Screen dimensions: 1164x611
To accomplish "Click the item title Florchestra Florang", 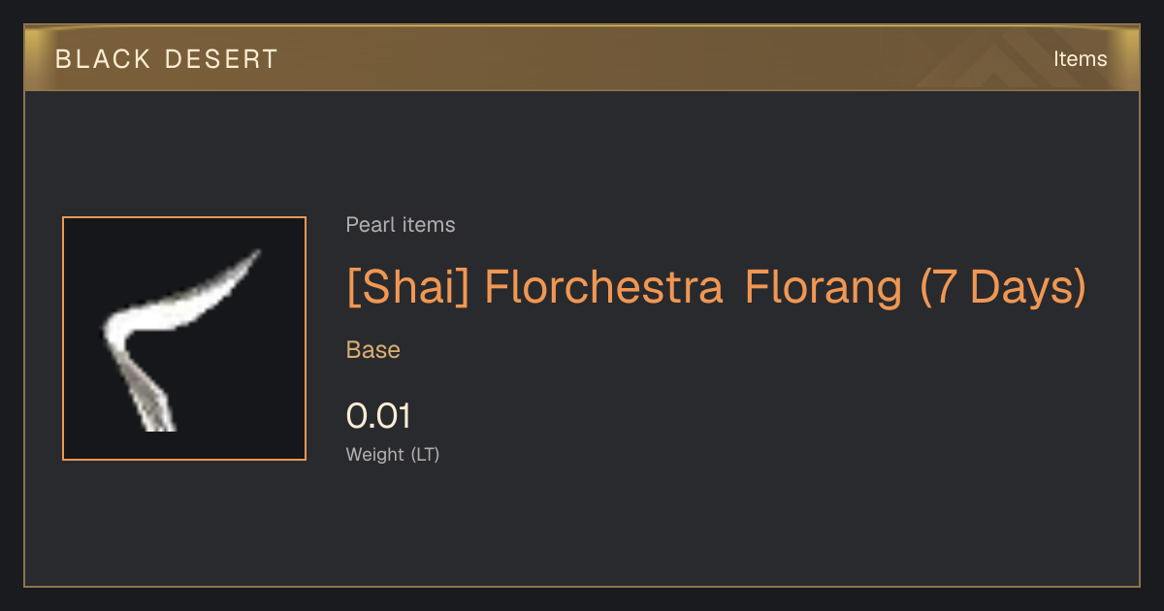I will pos(716,288).
